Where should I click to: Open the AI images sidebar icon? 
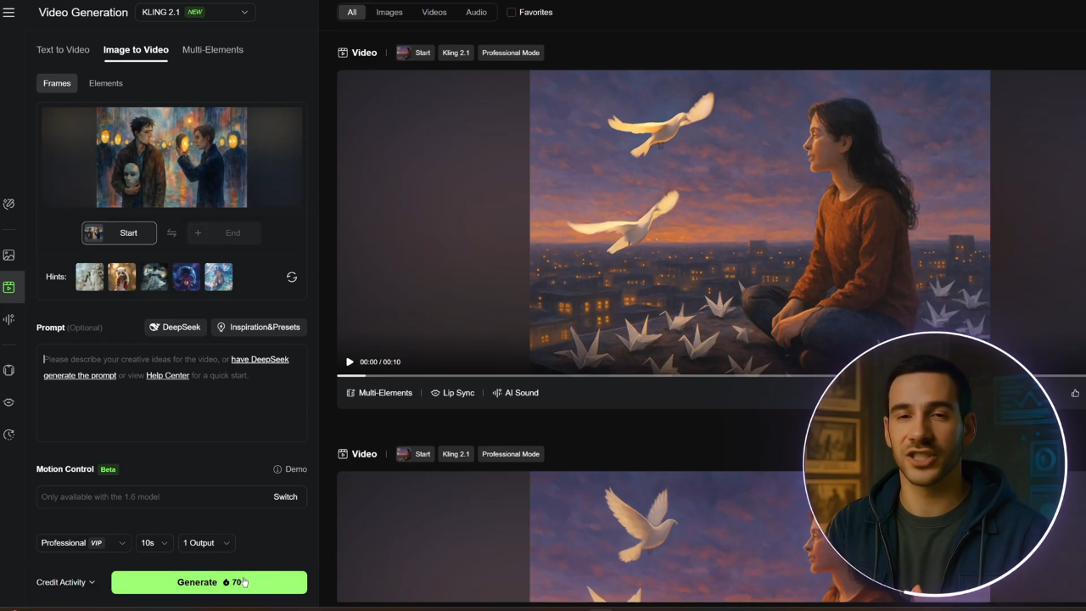point(8,255)
